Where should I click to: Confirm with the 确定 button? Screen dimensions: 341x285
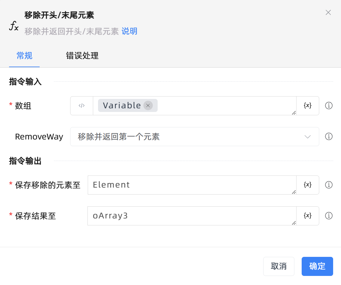click(x=317, y=266)
